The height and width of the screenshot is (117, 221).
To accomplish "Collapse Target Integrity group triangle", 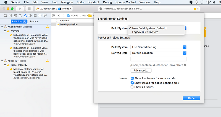I will coord(5,65).
